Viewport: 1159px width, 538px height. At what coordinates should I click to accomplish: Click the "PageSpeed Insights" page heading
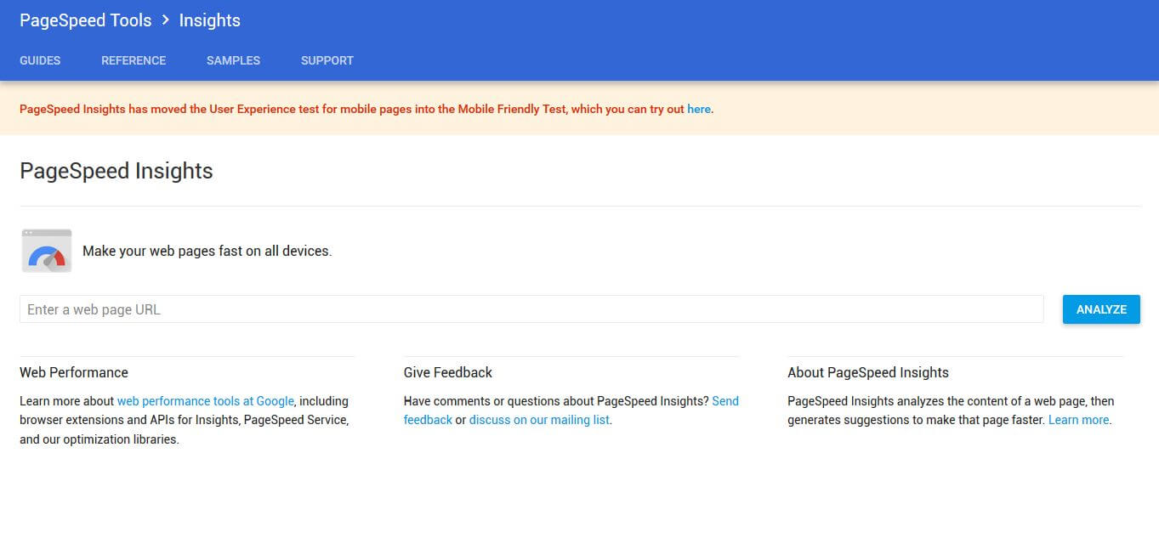point(116,171)
